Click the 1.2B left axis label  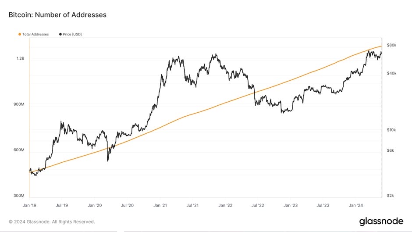tap(21, 59)
